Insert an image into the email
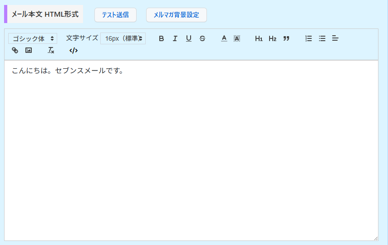The height and width of the screenshot is (245, 388). (29, 50)
